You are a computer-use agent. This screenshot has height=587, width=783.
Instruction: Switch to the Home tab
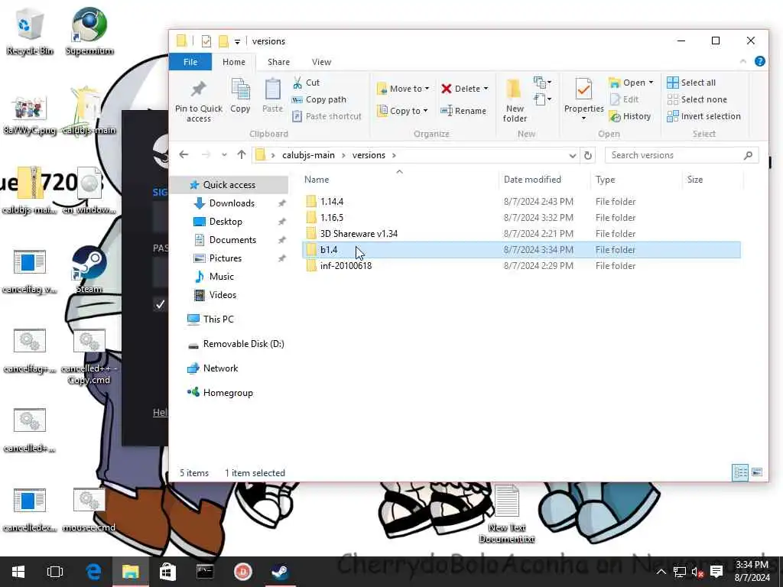point(234,62)
